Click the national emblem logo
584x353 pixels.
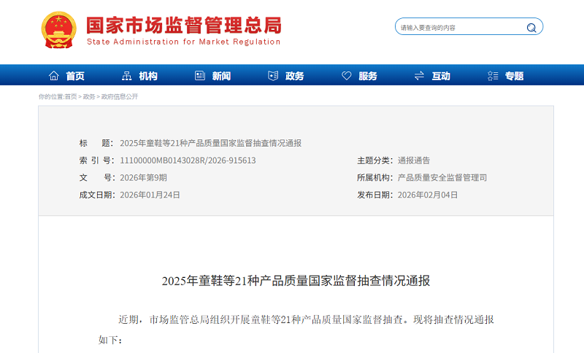click(x=58, y=30)
